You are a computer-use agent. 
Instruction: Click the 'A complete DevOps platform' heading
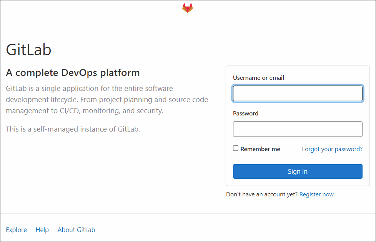coord(73,73)
